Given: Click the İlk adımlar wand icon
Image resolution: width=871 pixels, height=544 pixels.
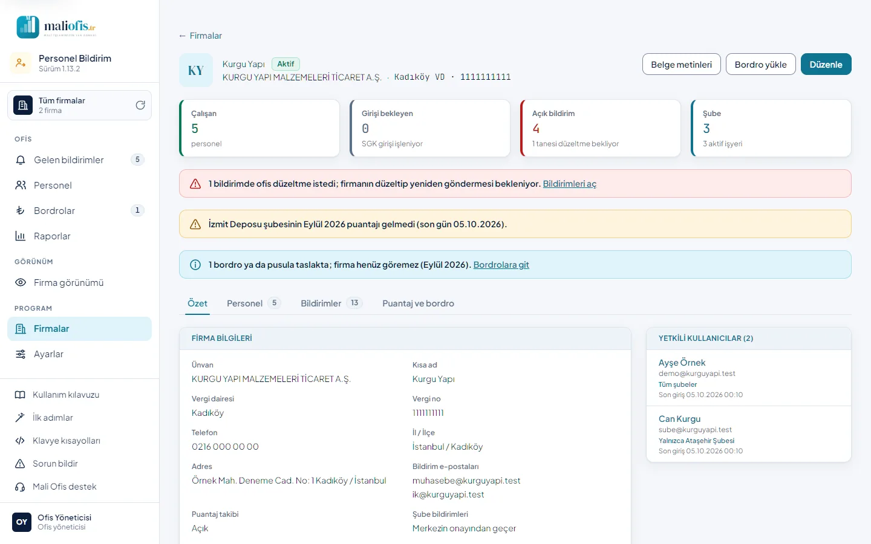Looking at the screenshot, I should coord(20,418).
